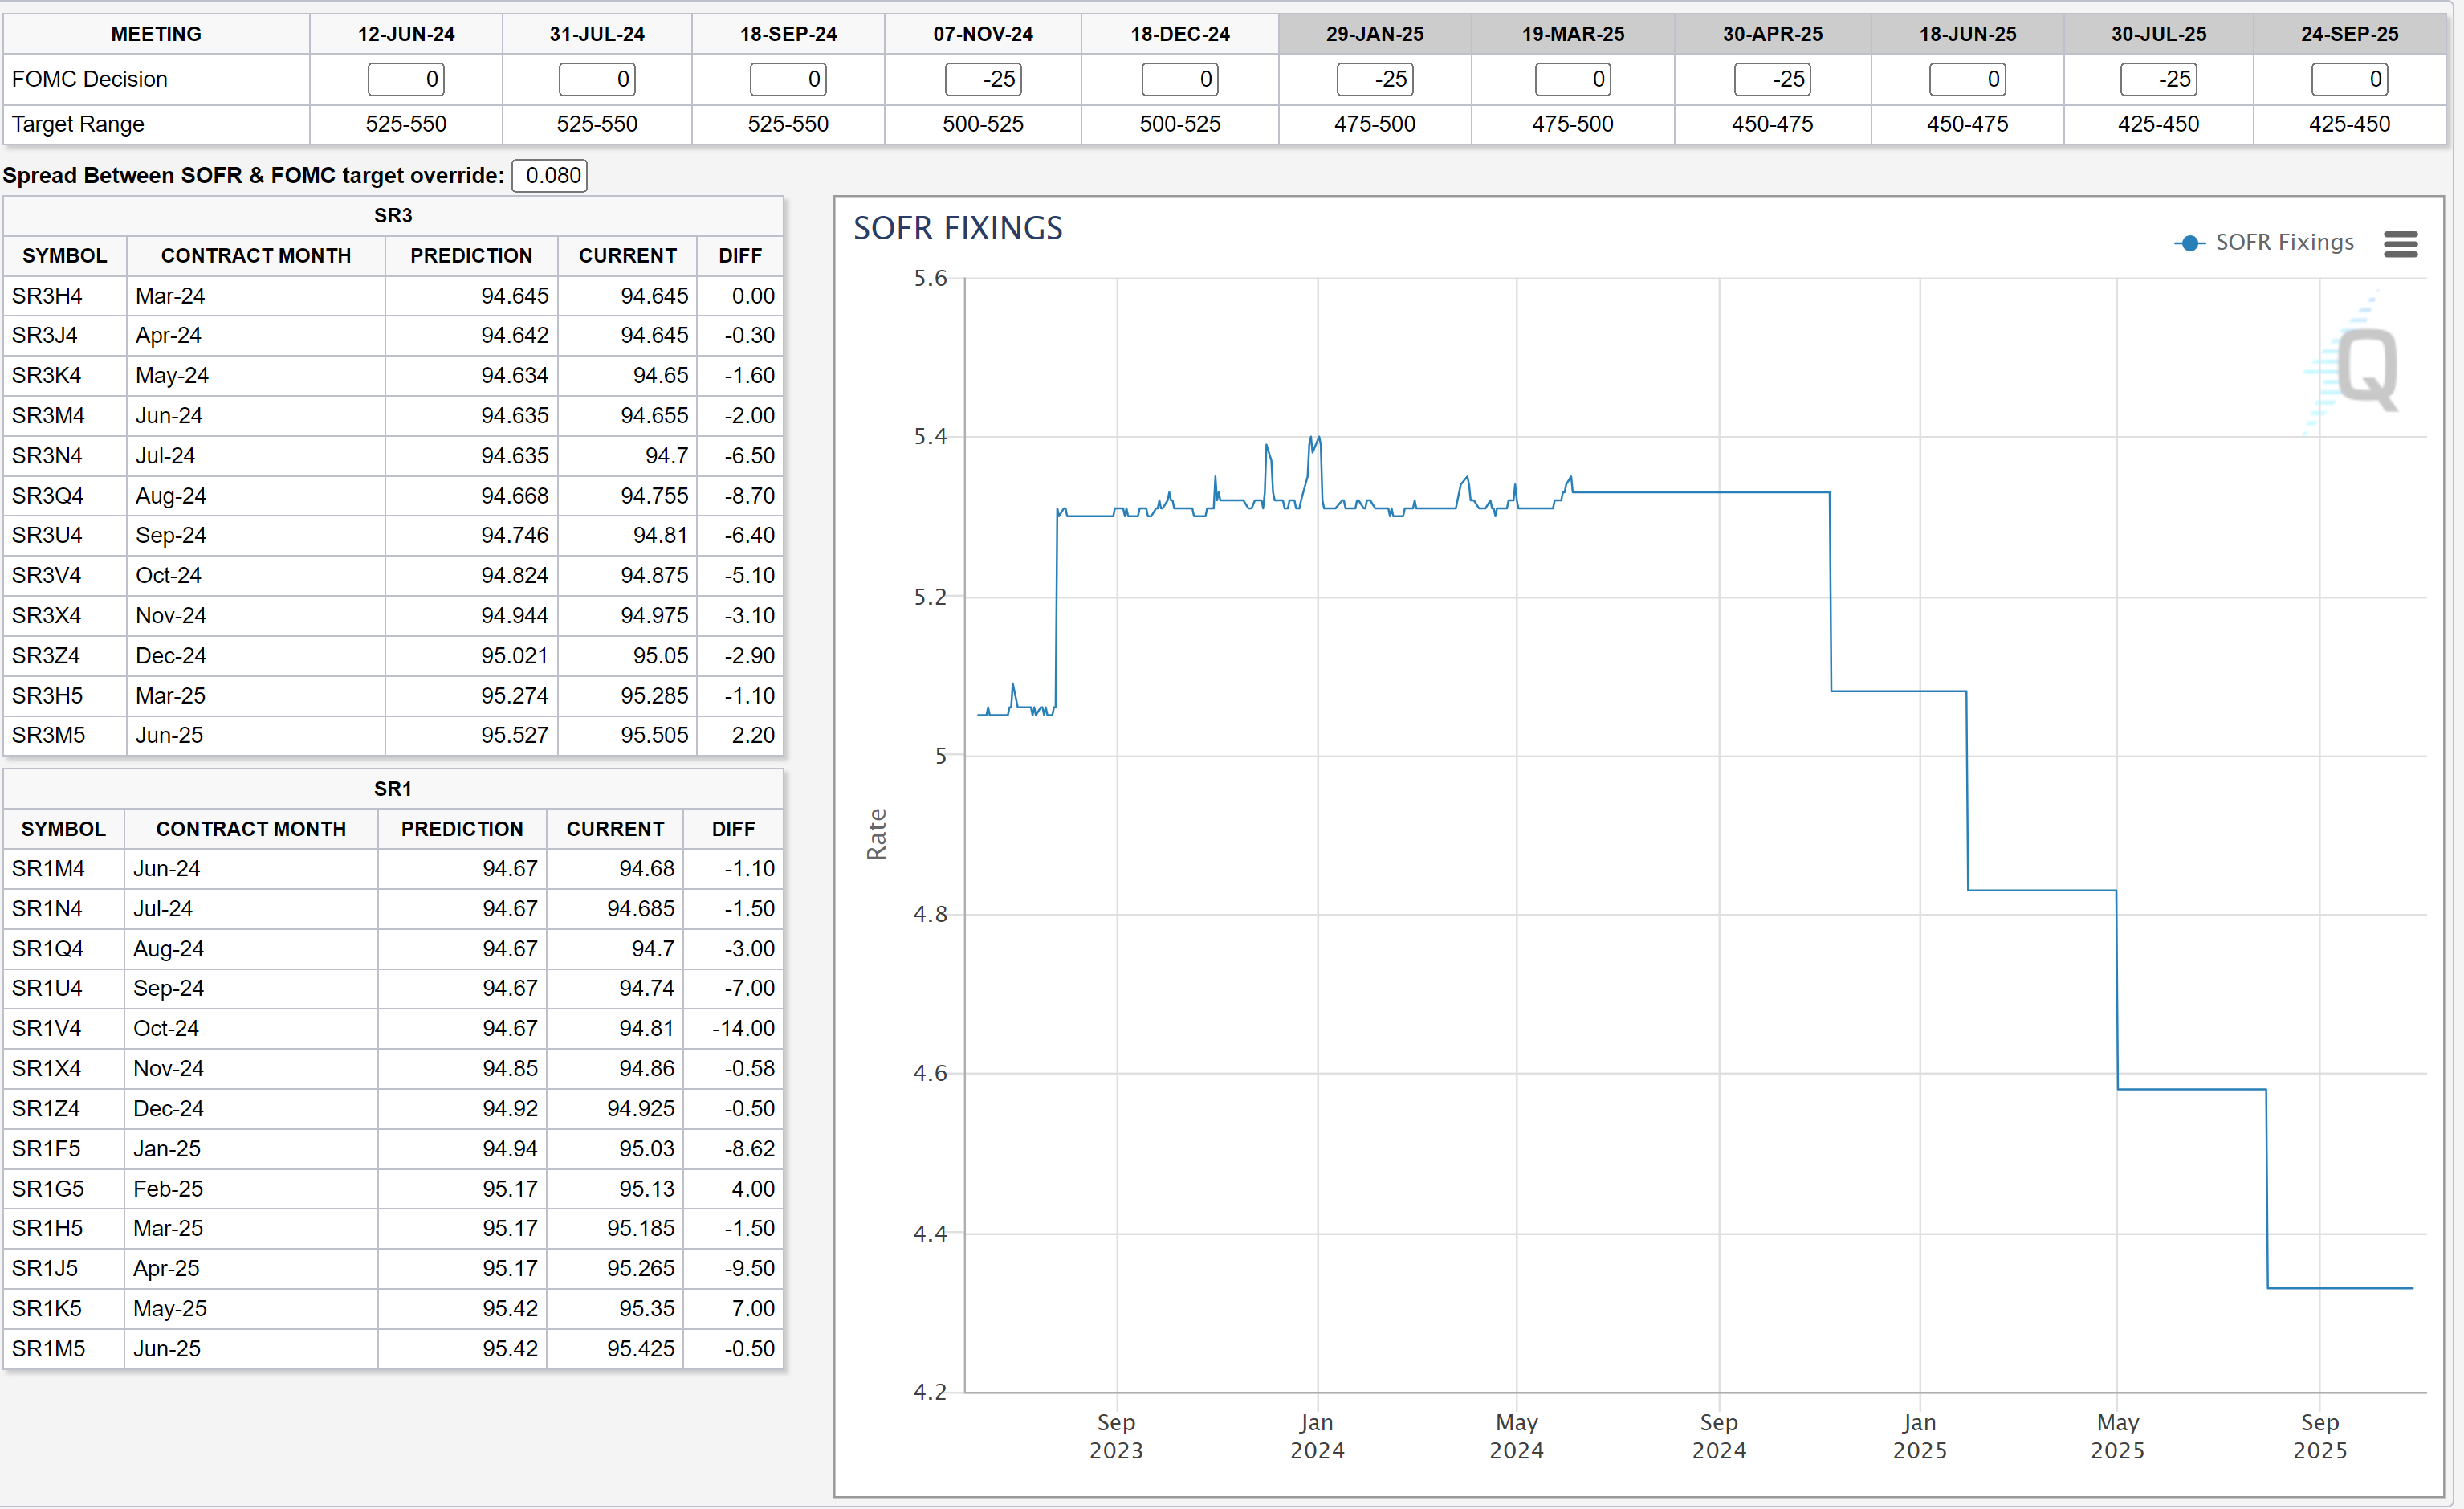Edit FOMC Decision for 24-SEP-25 meeting
The image size is (2464, 1509).
[2349, 79]
